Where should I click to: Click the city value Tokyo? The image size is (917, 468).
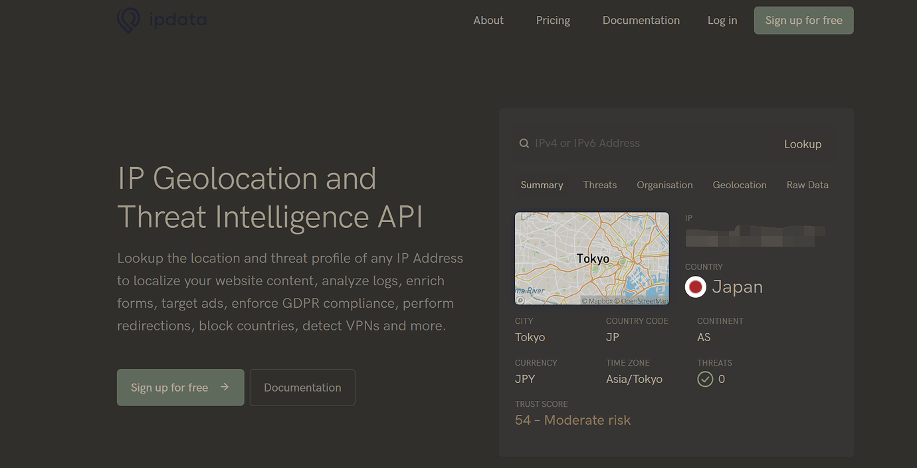tap(530, 338)
